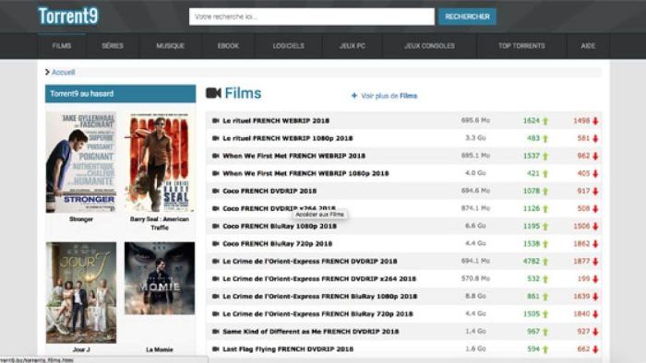Click the 'Barry Seal : American Traffic' caption

coord(160,223)
